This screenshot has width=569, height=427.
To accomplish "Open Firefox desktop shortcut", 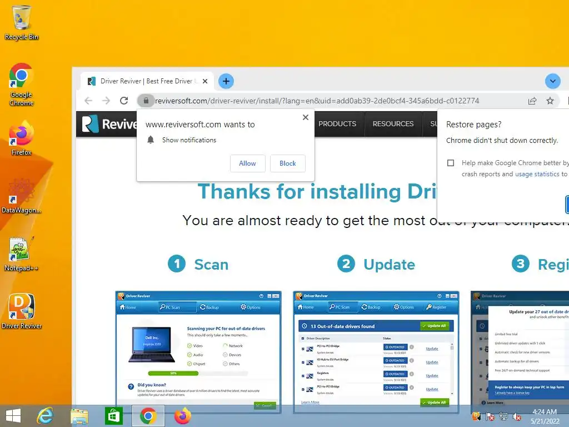I will pyautogui.click(x=22, y=138).
